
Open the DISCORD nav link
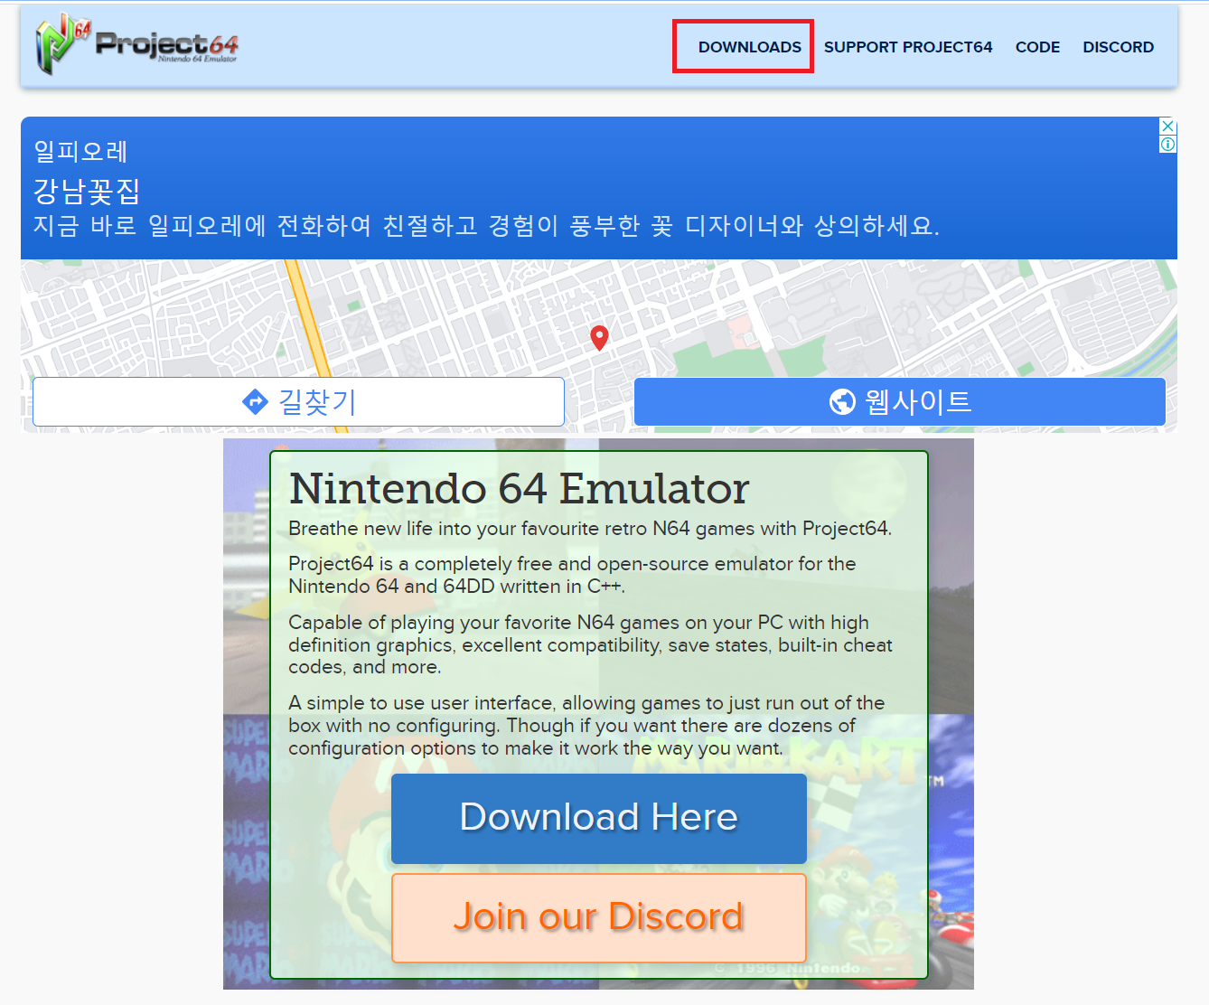[1119, 47]
